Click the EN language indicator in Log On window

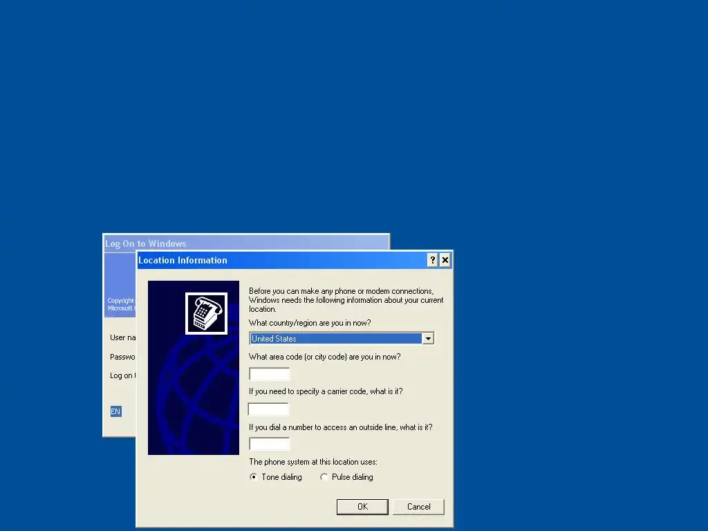pyautogui.click(x=115, y=411)
